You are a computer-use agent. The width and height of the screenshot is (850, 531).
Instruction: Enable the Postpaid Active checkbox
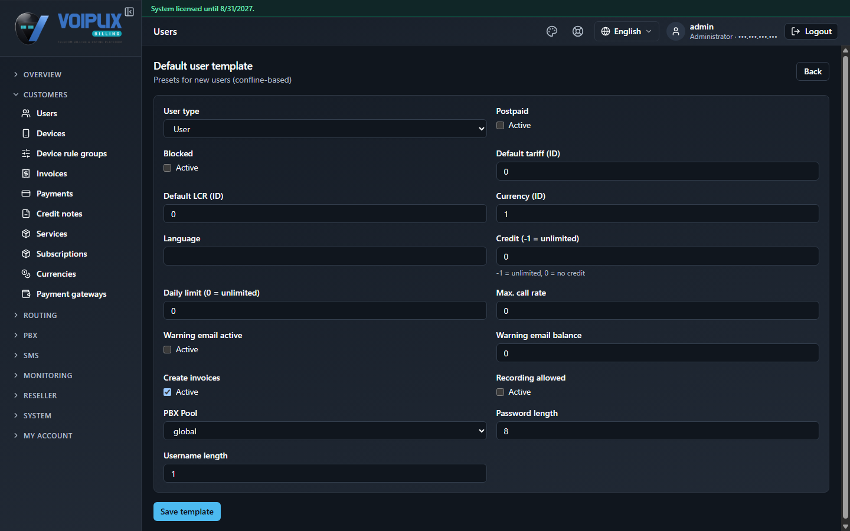(500, 125)
